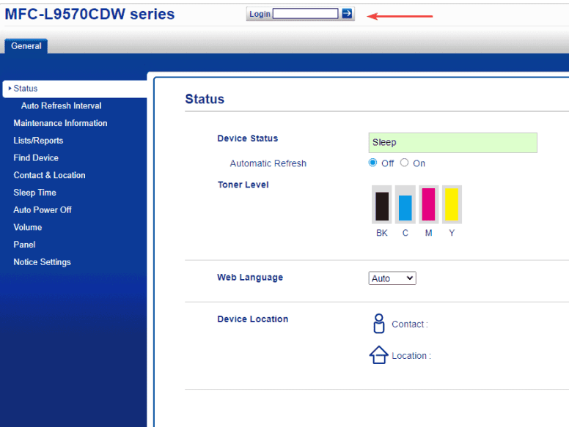
Task: Click the black BK toner level icon
Action: [382, 205]
